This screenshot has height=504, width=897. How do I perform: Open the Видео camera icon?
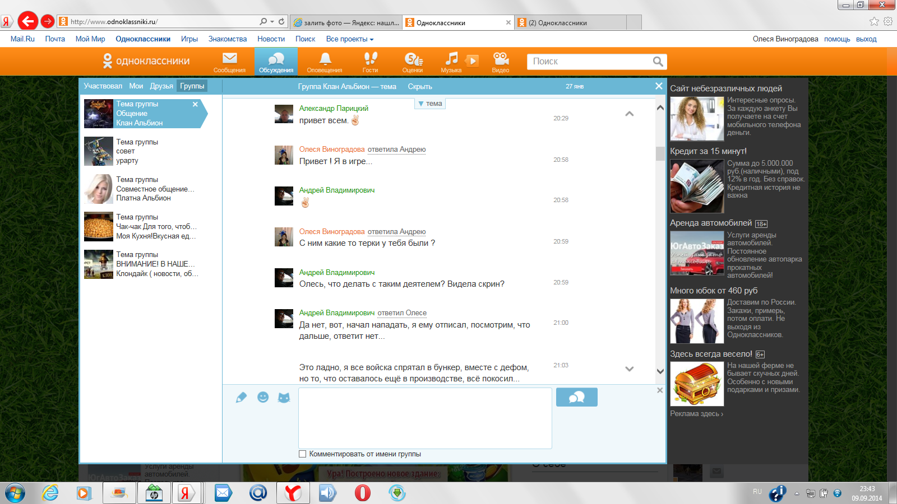[501, 62]
